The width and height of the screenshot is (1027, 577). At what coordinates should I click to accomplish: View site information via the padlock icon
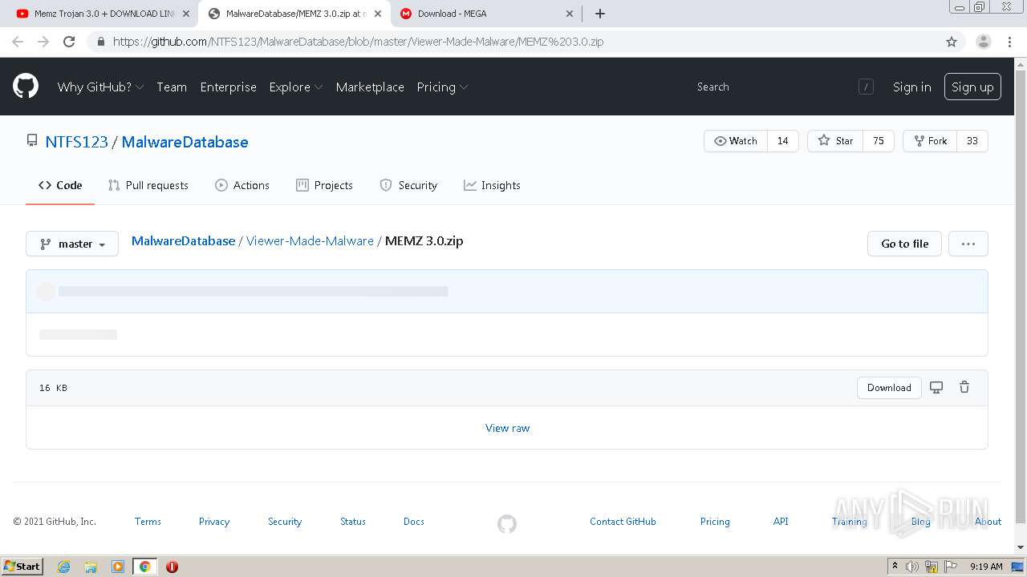point(100,42)
